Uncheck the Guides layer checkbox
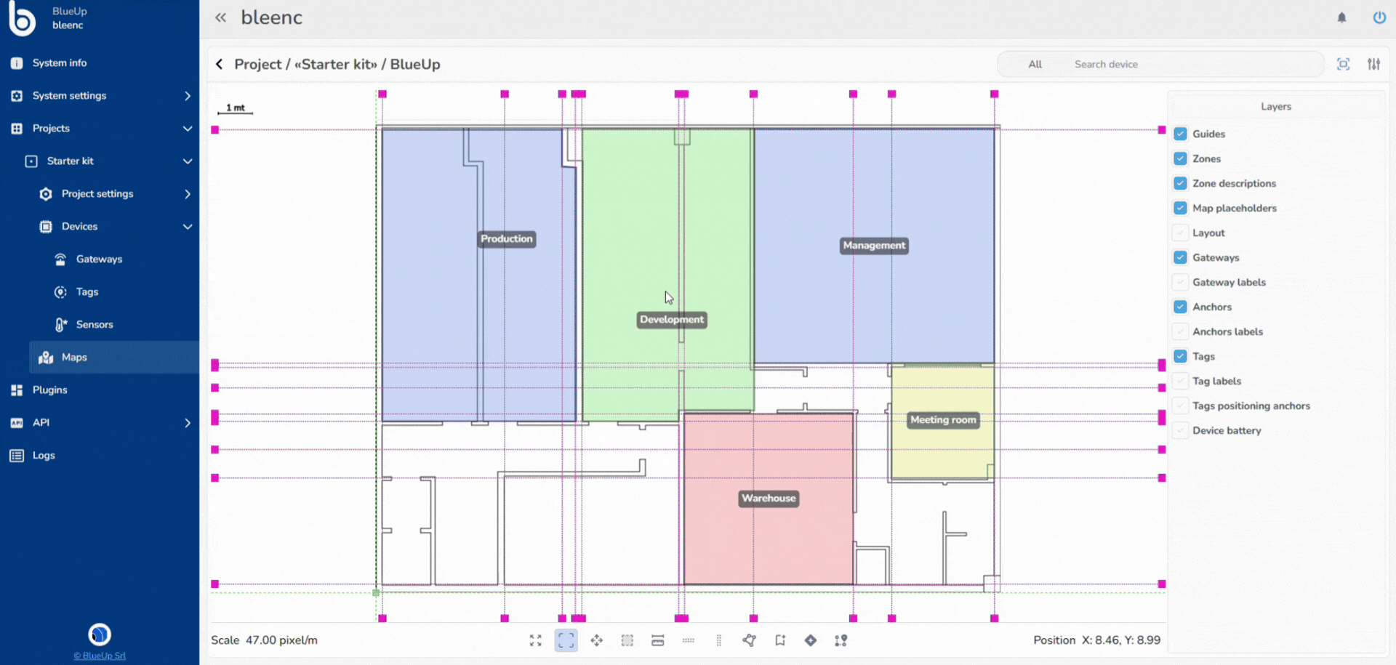Screen dimensions: 1396x665 tap(1181, 134)
